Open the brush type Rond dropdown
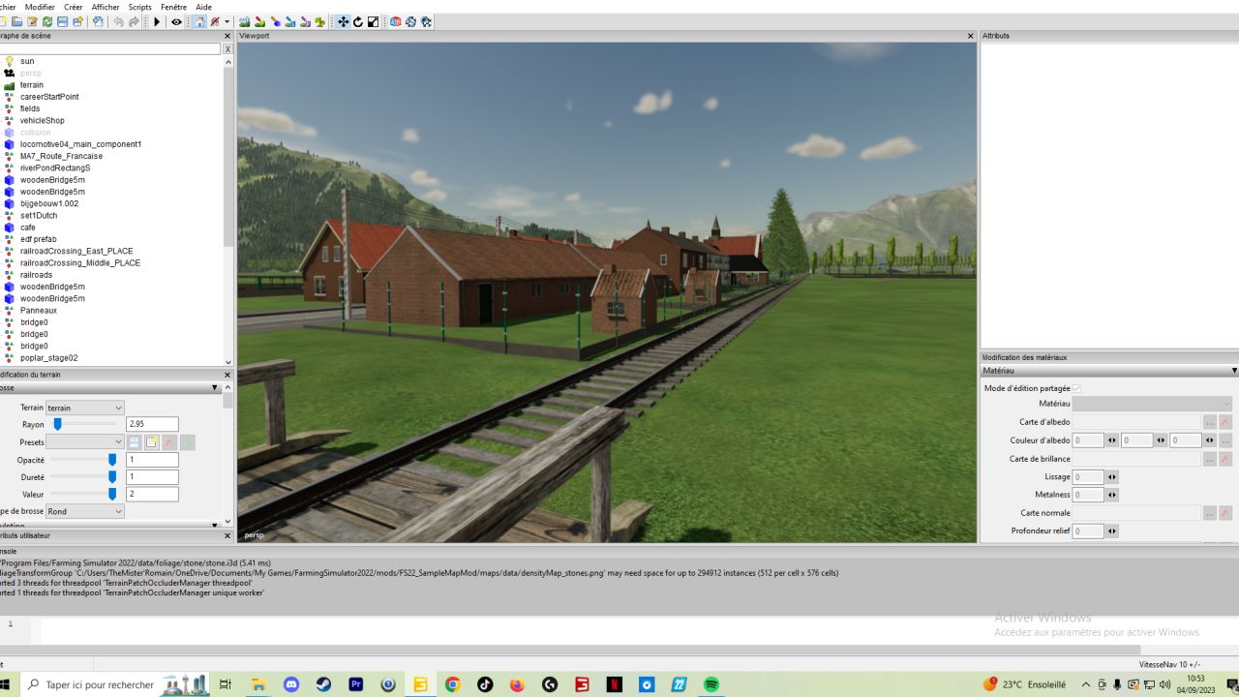The image size is (1239, 697). 85,511
